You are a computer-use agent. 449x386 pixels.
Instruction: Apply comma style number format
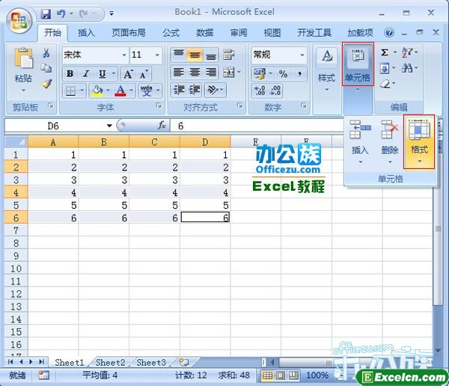coord(299,74)
